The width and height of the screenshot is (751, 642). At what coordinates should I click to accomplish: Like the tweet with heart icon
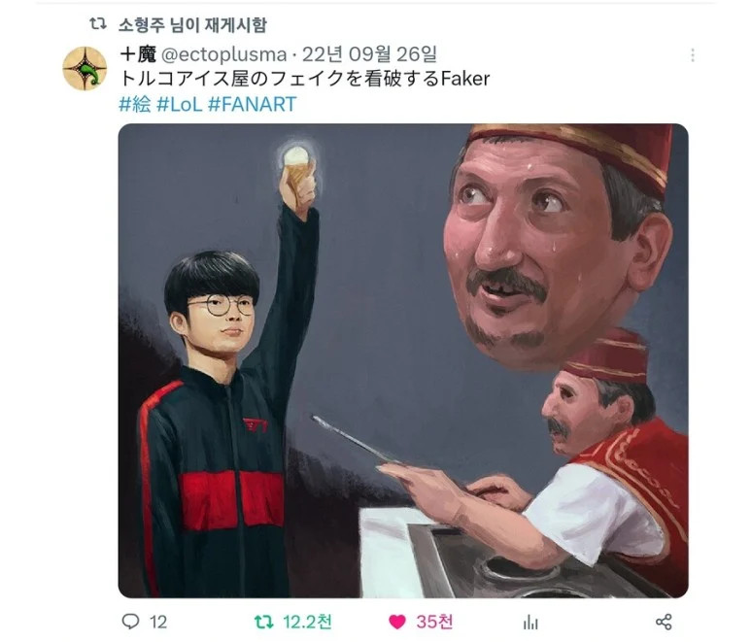click(x=396, y=622)
